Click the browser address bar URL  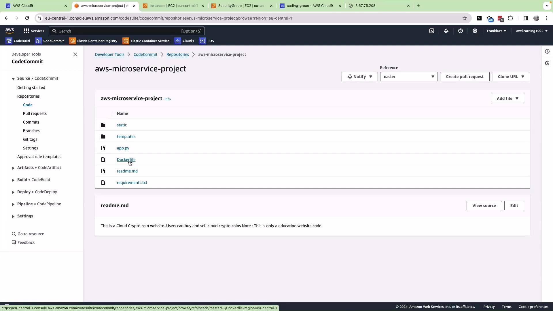pyautogui.click(x=168, y=18)
